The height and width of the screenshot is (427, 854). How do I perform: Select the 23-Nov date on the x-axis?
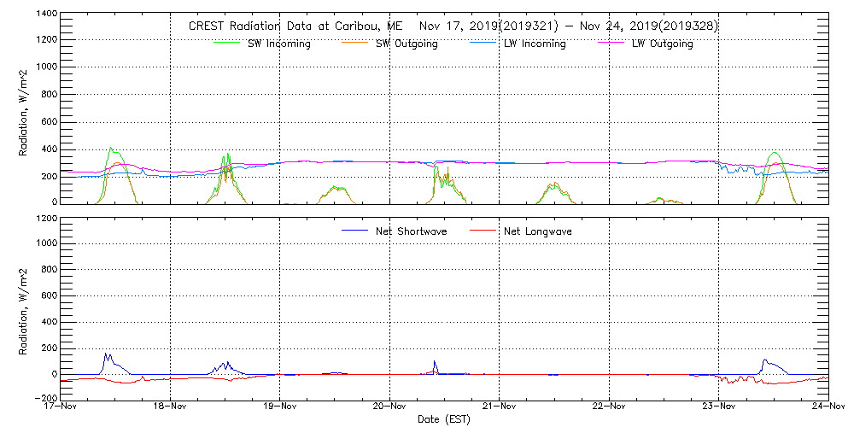(719, 407)
